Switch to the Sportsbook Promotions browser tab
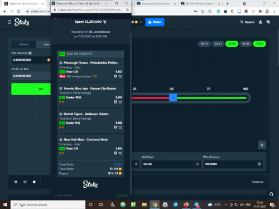The width and height of the screenshot is (279, 209). [156, 3]
